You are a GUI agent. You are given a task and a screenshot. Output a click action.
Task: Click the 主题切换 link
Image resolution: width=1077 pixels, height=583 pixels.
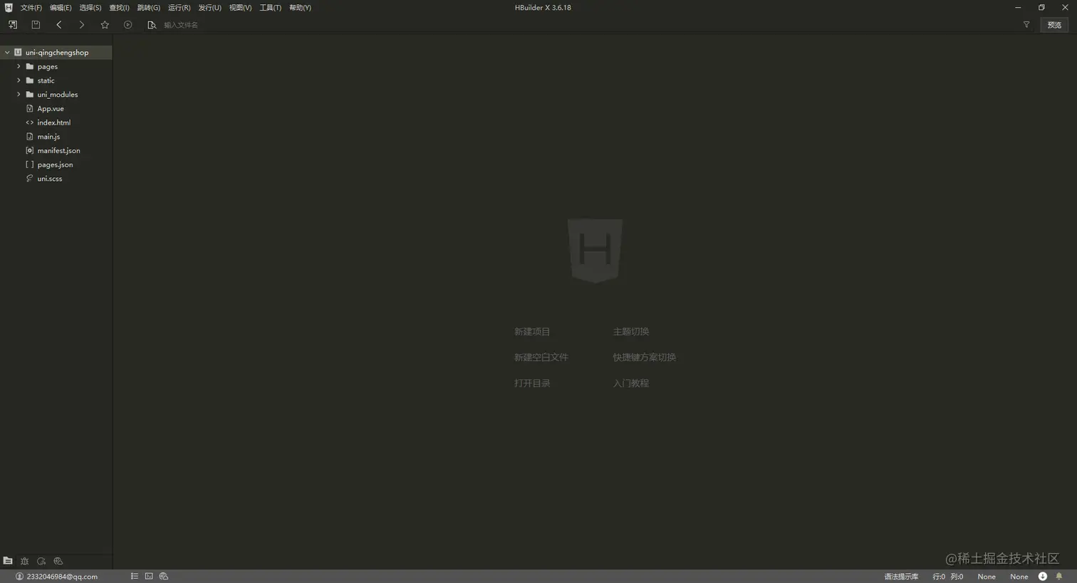(x=631, y=332)
